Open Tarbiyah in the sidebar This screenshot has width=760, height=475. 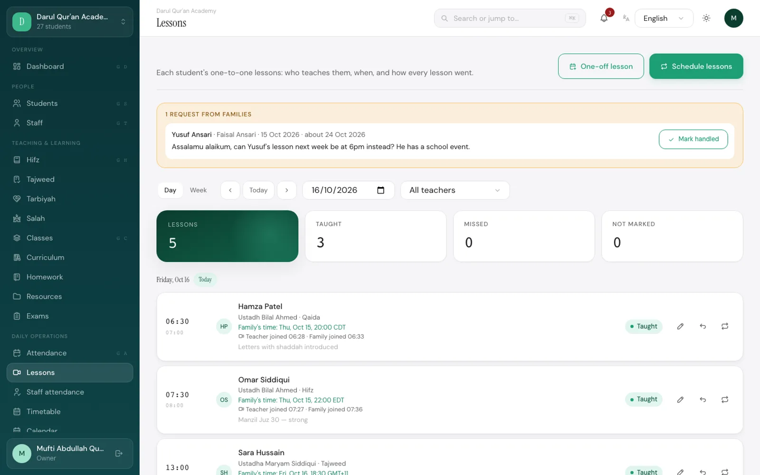70,199
